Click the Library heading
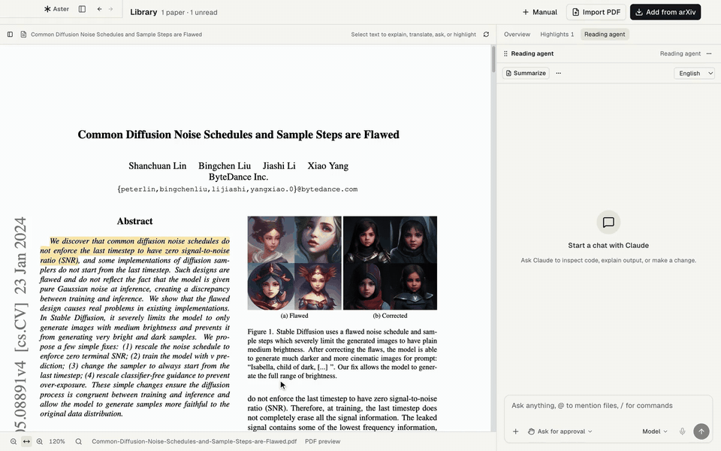721x451 pixels. [x=143, y=12]
